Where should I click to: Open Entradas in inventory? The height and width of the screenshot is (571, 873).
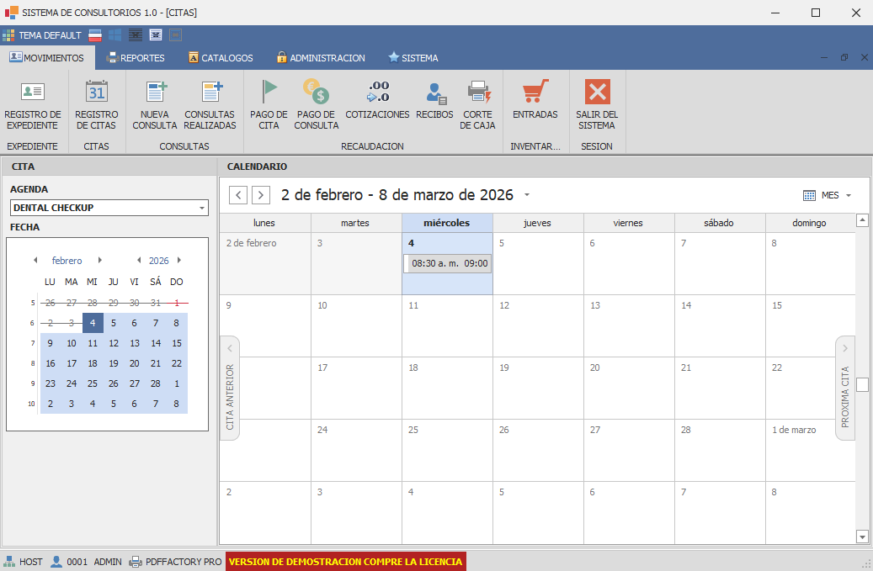click(535, 103)
